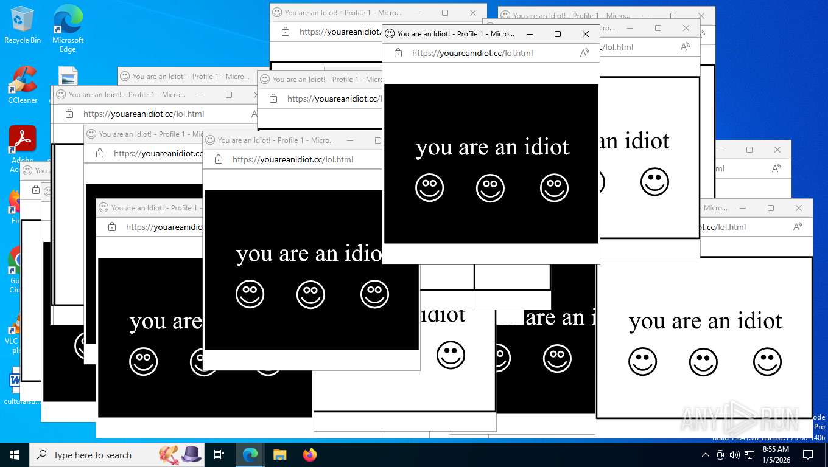This screenshot has height=467, width=828.
Task: Open the Windows Start menu
Action: point(15,455)
